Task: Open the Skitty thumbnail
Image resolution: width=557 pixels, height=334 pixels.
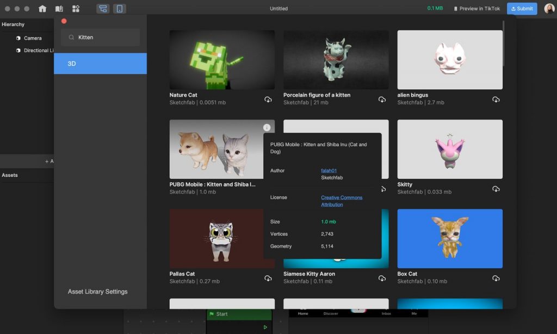Action: click(x=450, y=149)
